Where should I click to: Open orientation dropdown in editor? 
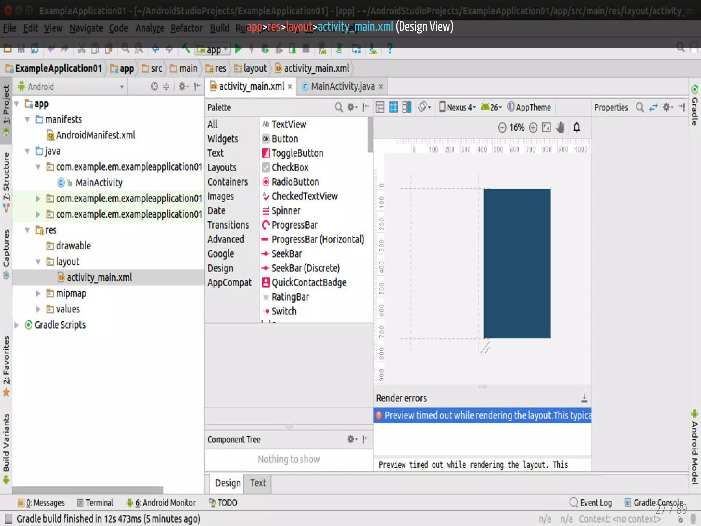click(425, 107)
